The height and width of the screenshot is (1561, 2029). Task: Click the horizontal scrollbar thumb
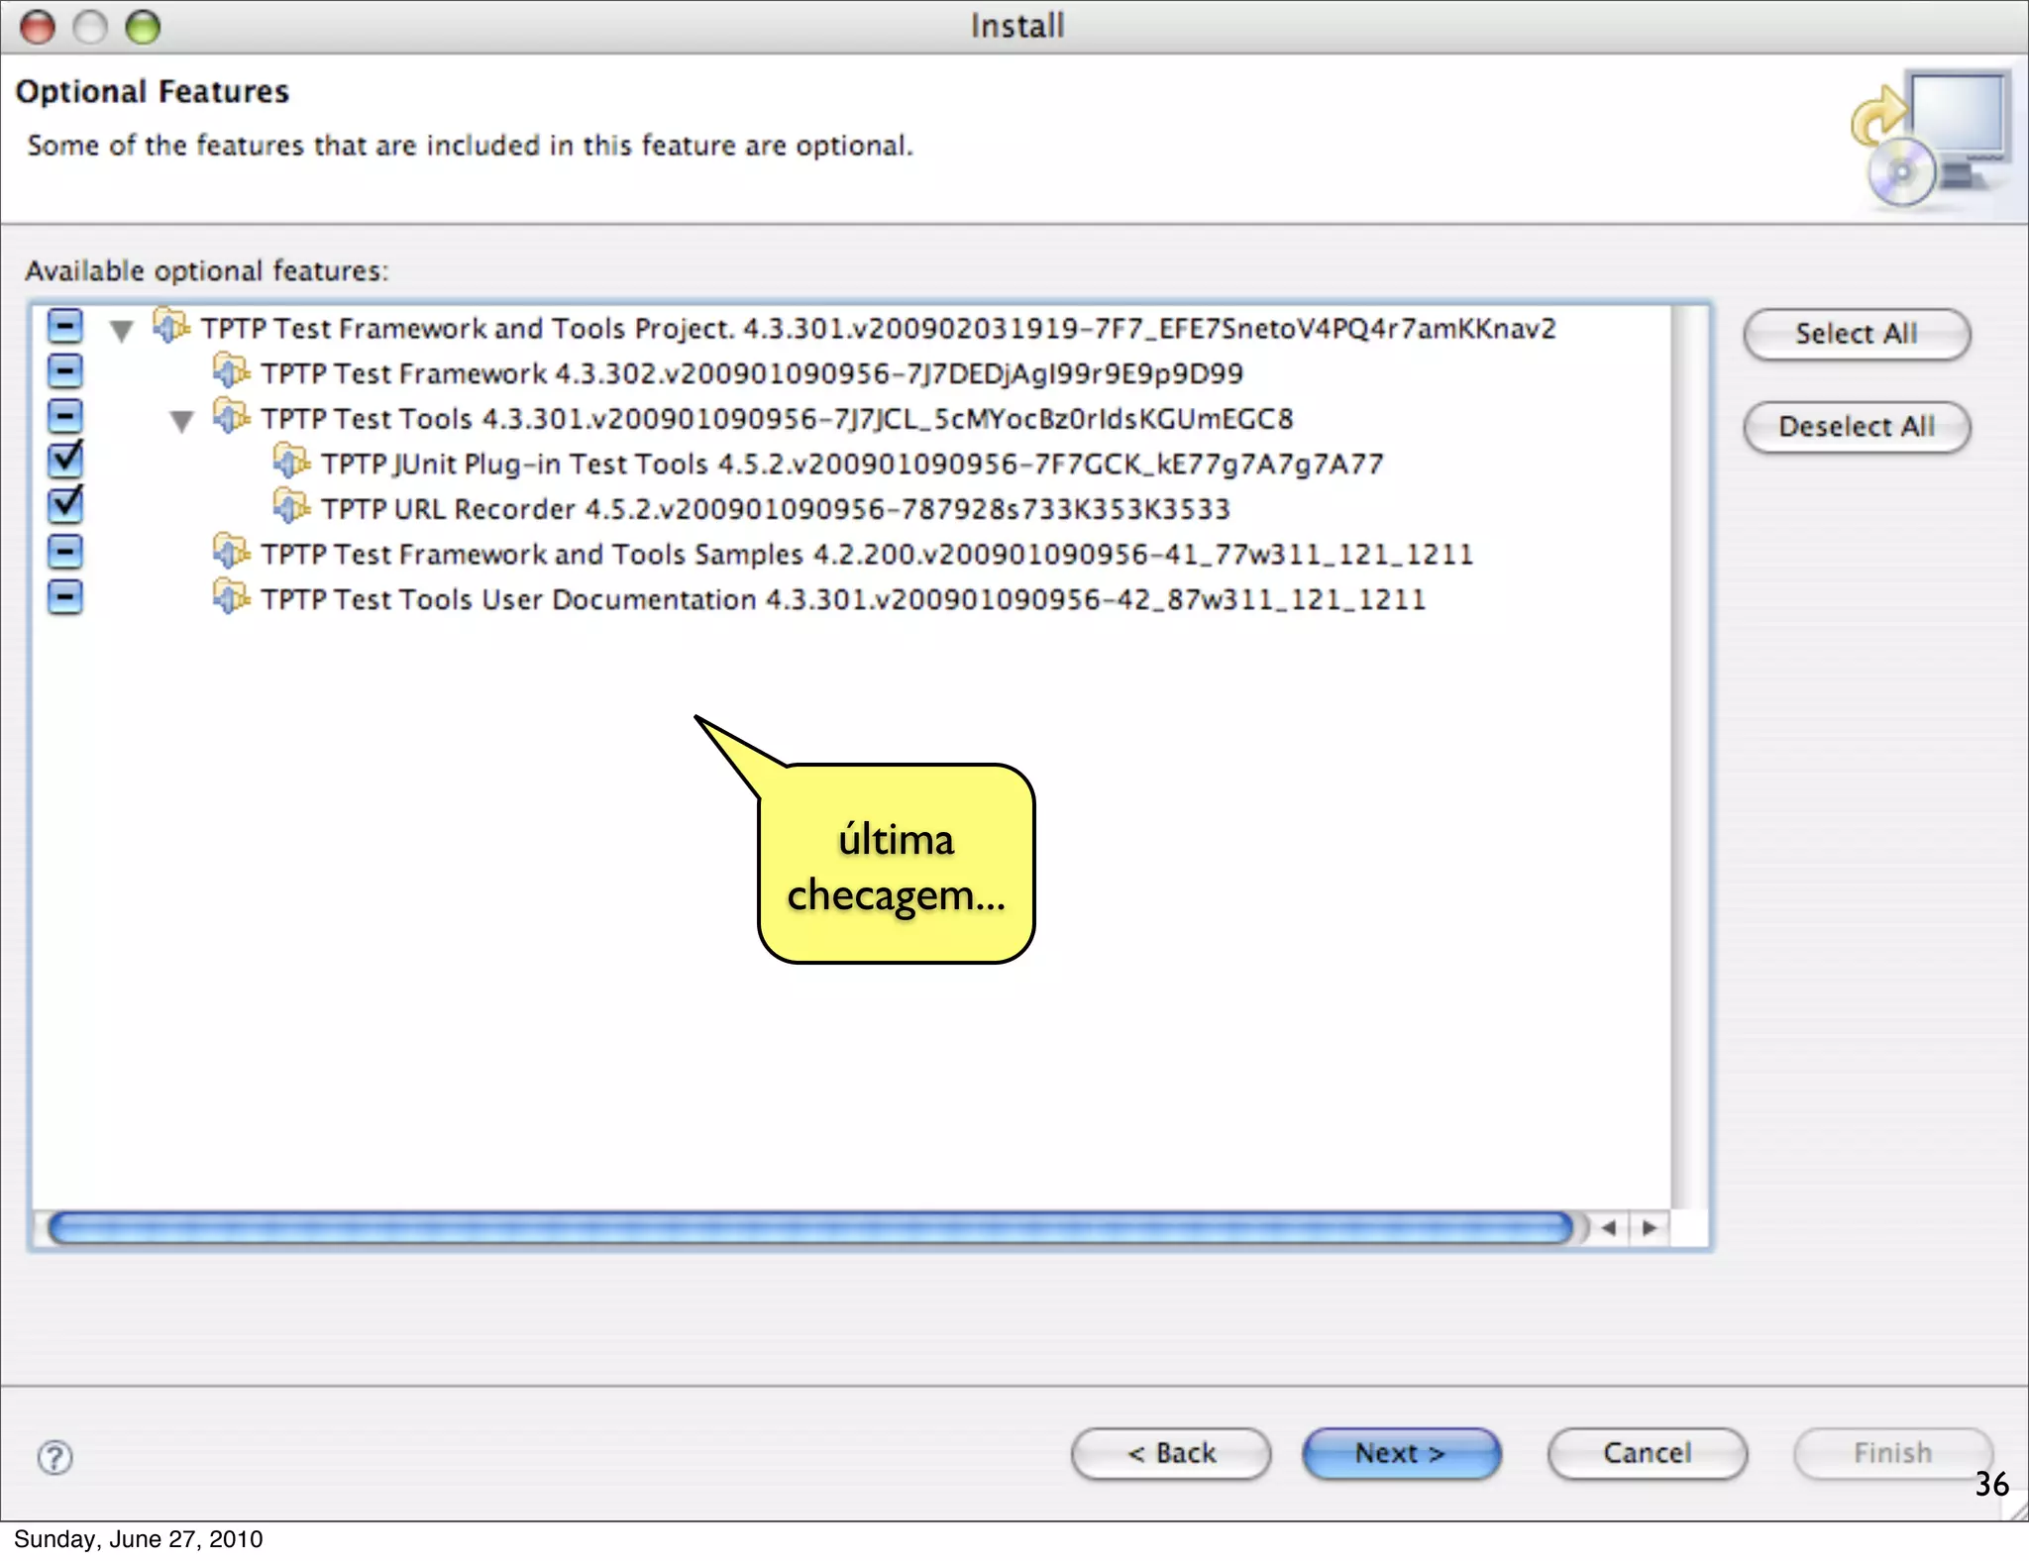click(809, 1228)
